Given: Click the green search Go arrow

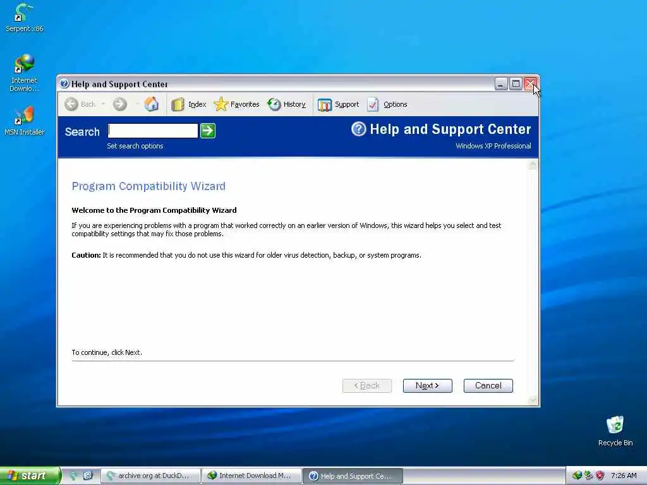Looking at the screenshot, I should point(207,131).
